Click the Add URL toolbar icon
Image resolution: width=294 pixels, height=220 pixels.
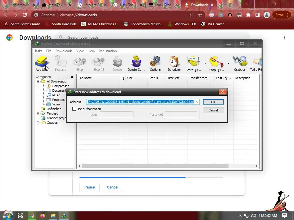pos(42,63)
